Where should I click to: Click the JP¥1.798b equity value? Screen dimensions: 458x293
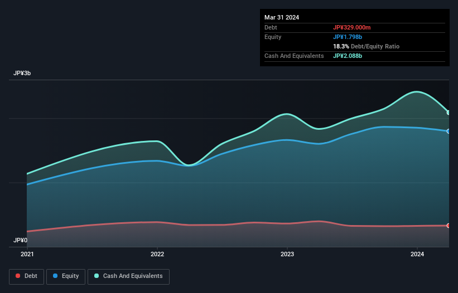348,37
